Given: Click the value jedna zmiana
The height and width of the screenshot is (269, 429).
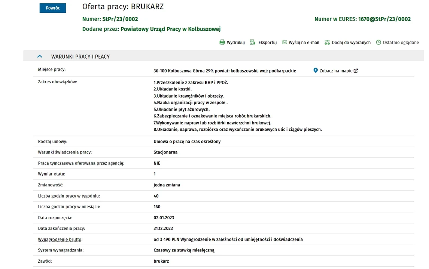Looking at the screenshot, I should (x=167, y=185).
